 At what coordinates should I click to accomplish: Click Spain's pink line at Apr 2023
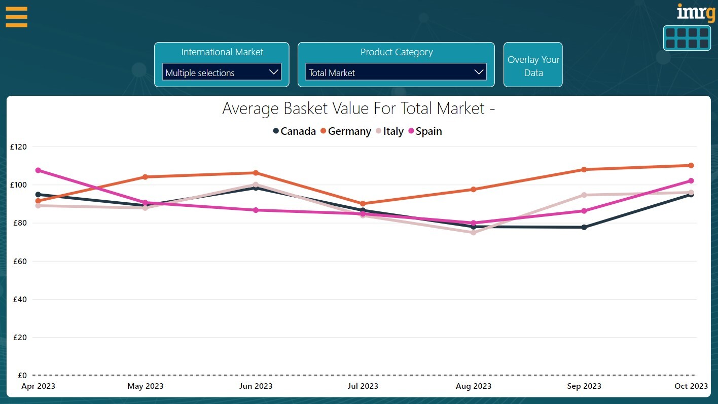(38, 170)
